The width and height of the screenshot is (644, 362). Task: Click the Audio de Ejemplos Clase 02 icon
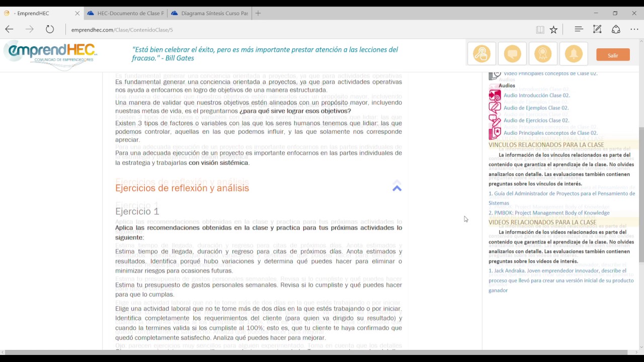[x=495, y=108]
